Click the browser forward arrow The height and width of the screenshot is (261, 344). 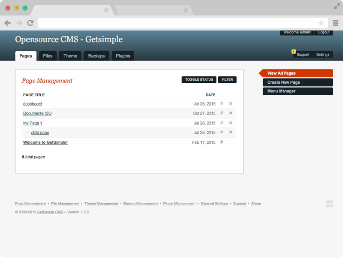coord(19,23)
